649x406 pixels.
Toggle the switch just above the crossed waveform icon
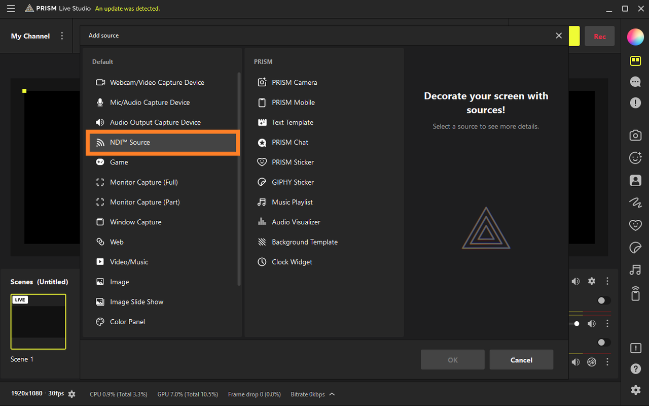pyautogui.click(x=603, y=343)
